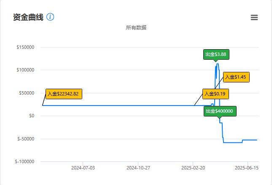272x185 pixels.
Task: Click the 所有数据 chart subtitle
Action: pyautogui.click(x=136, y=27)
